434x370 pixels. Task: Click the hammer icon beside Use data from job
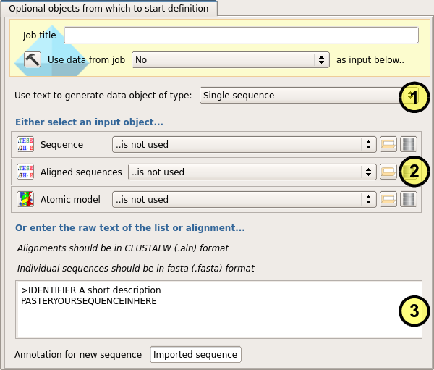coord(32,59)
